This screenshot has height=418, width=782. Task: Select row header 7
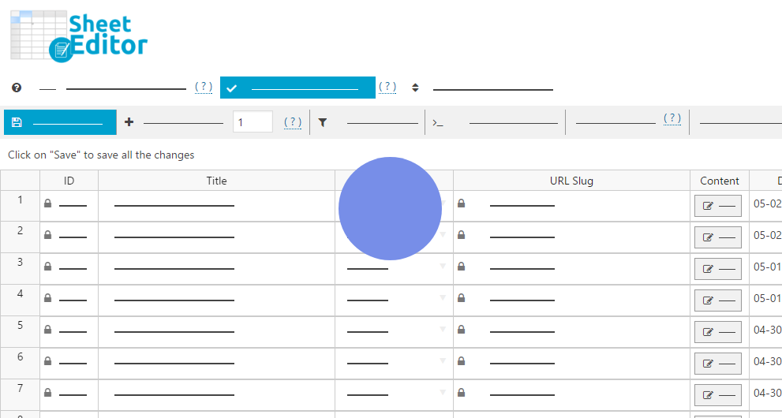click(20, 394)
